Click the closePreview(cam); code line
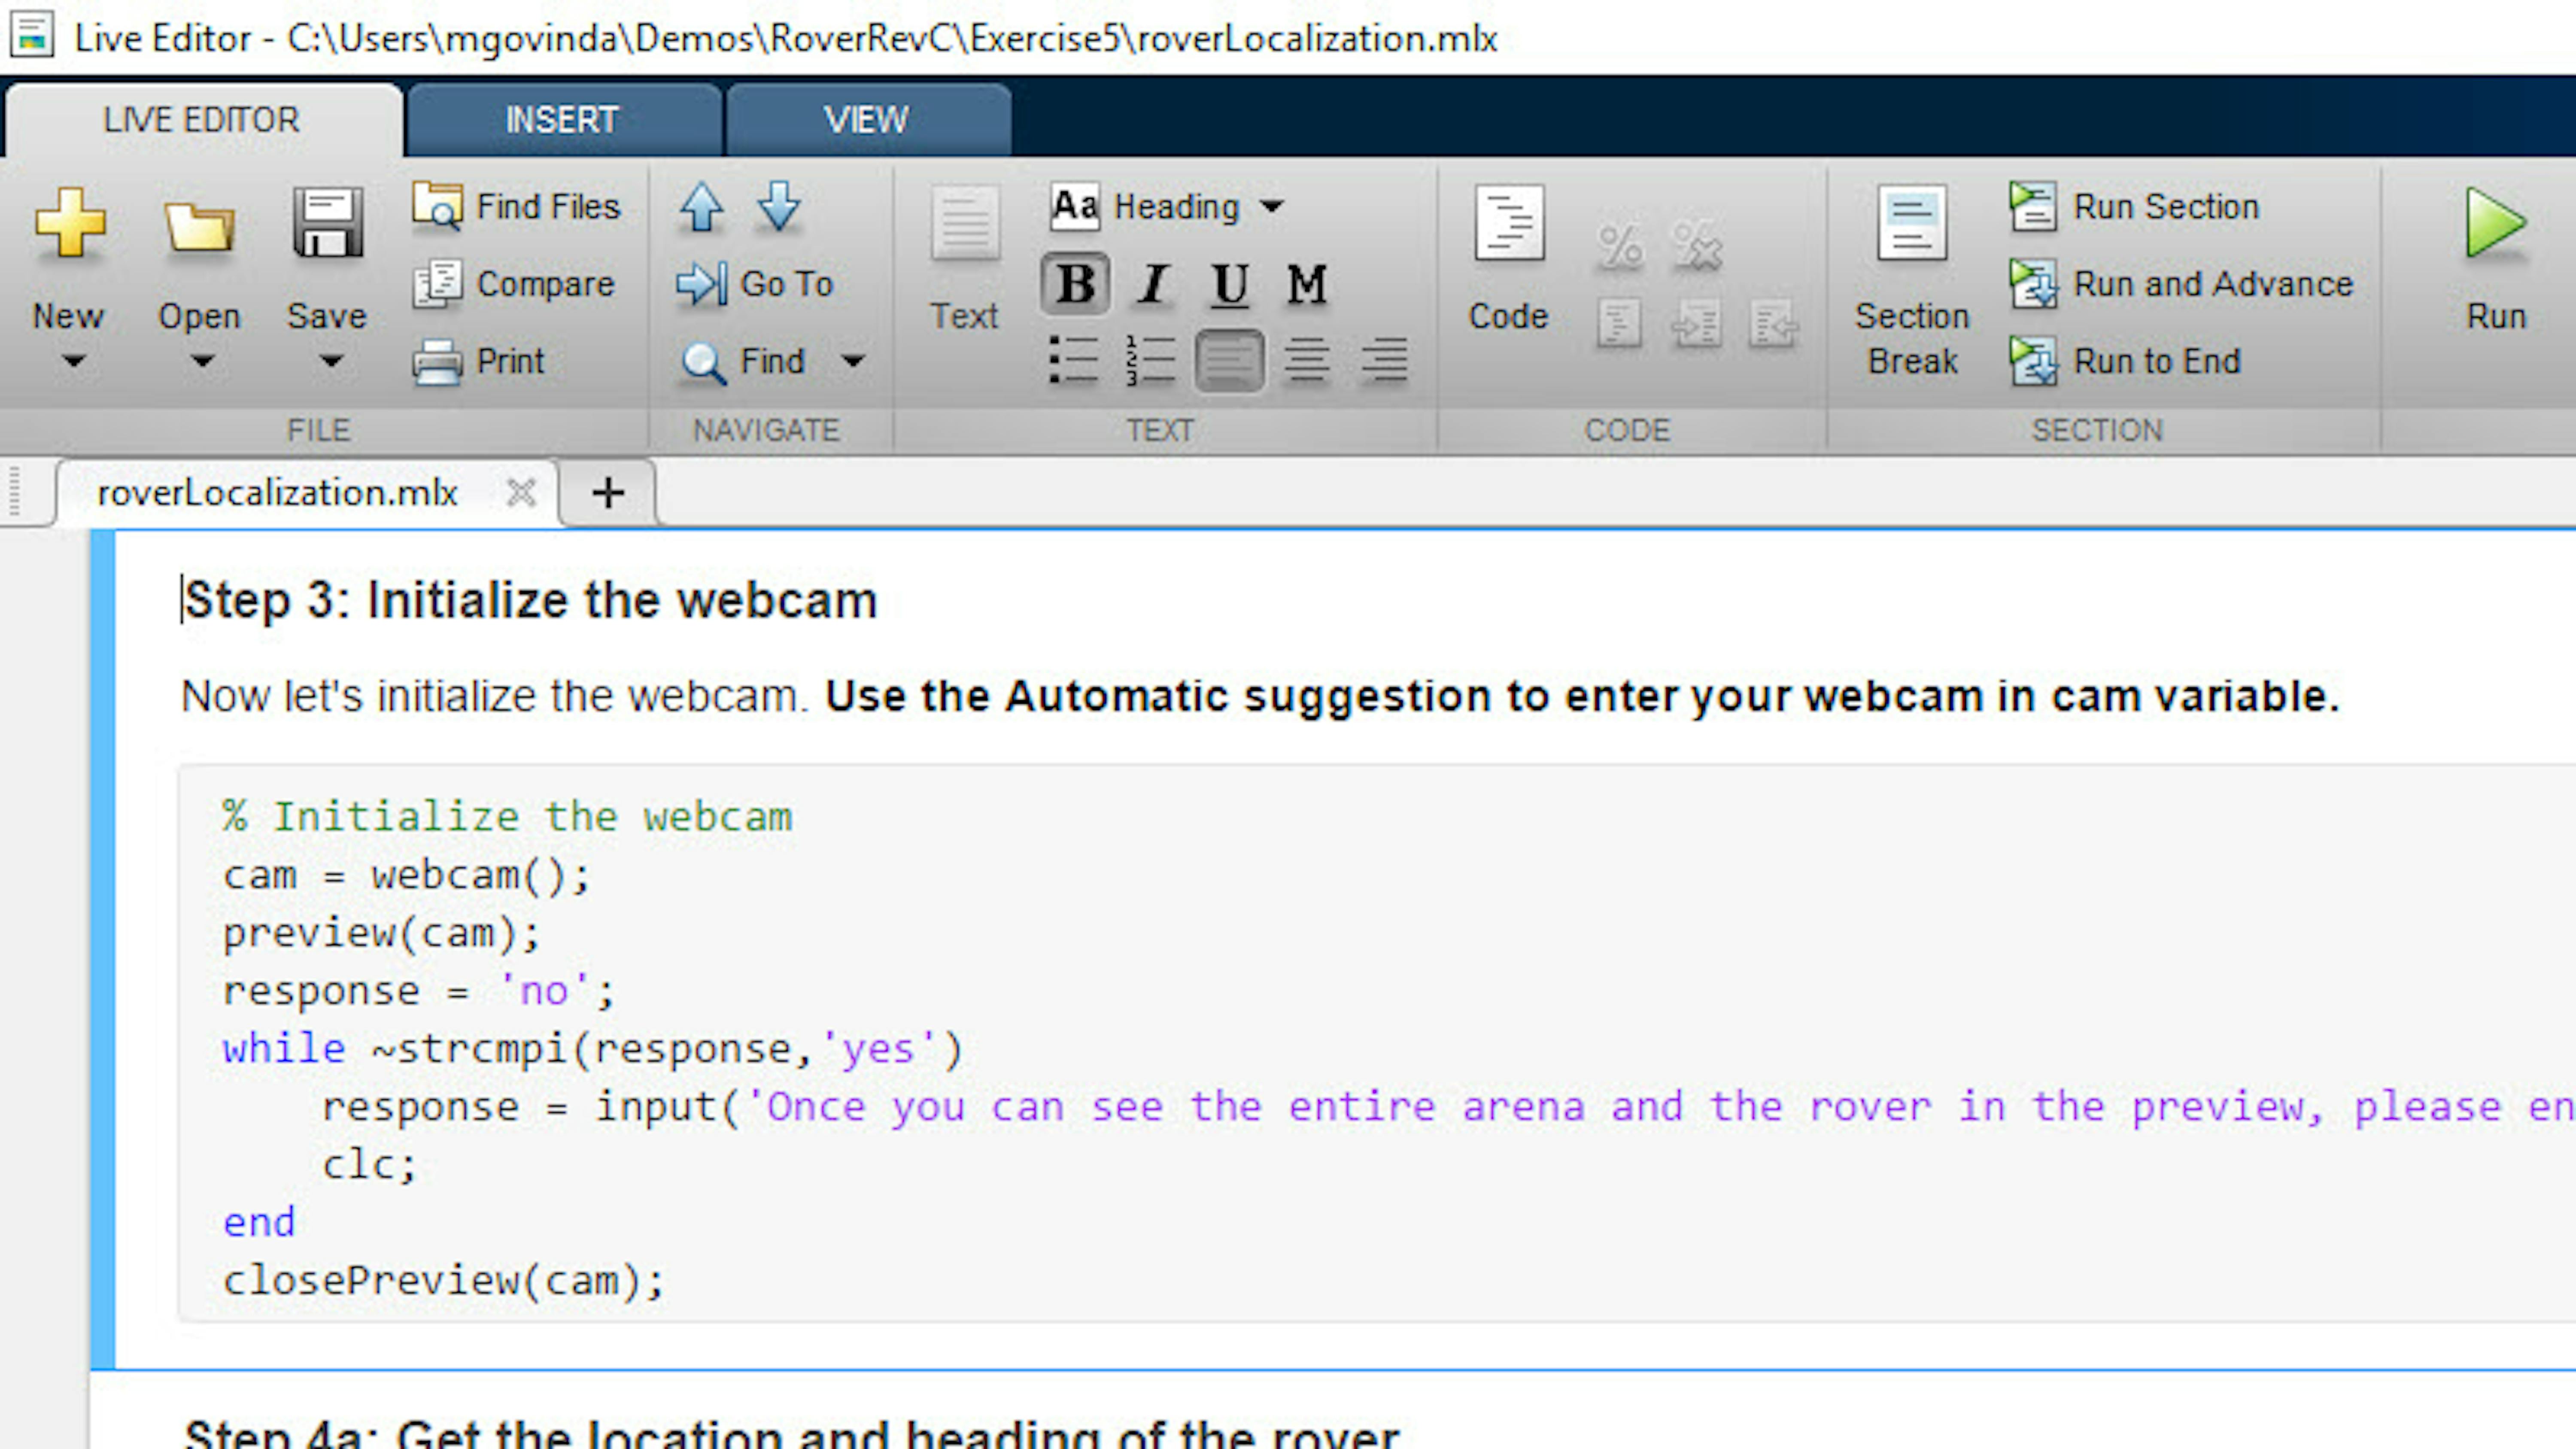This screenshot has width=2576, height=1449. coord(444,1282)
